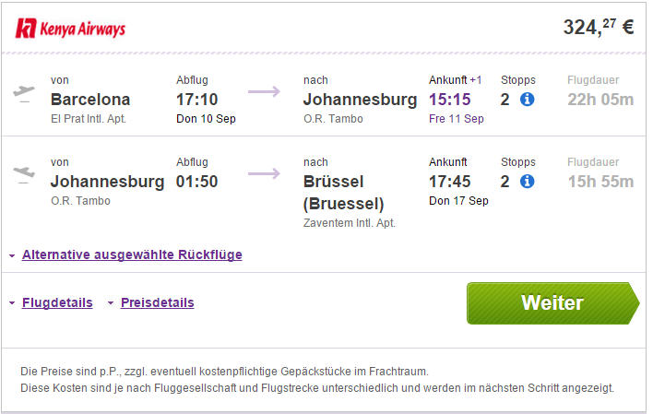Click the Johannesburg destination name
Screen dimensions: 653x414
tap(361, 100)
